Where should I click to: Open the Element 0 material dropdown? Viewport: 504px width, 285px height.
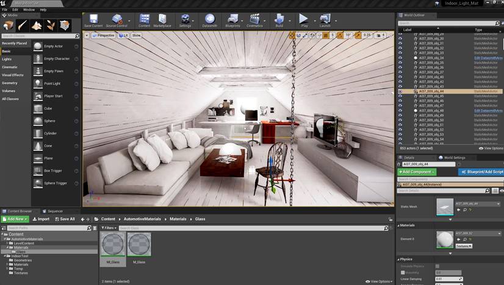[478, 233]
